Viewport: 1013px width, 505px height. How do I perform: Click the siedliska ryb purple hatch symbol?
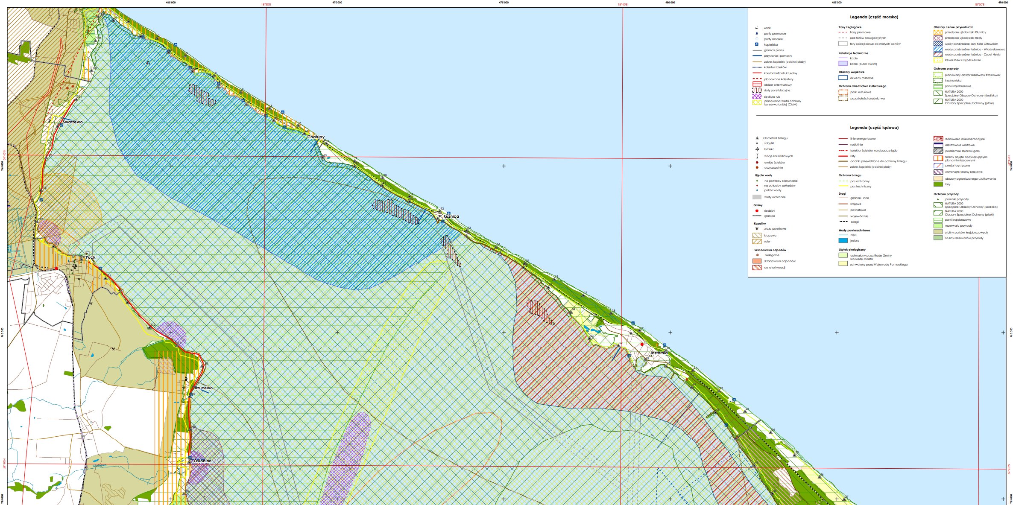[x=757, y=96]
